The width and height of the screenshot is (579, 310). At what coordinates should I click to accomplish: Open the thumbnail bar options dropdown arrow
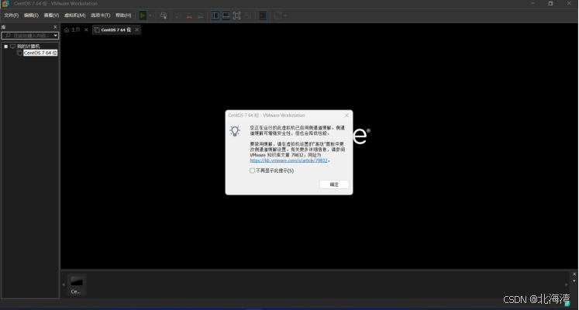coord(574,281)
